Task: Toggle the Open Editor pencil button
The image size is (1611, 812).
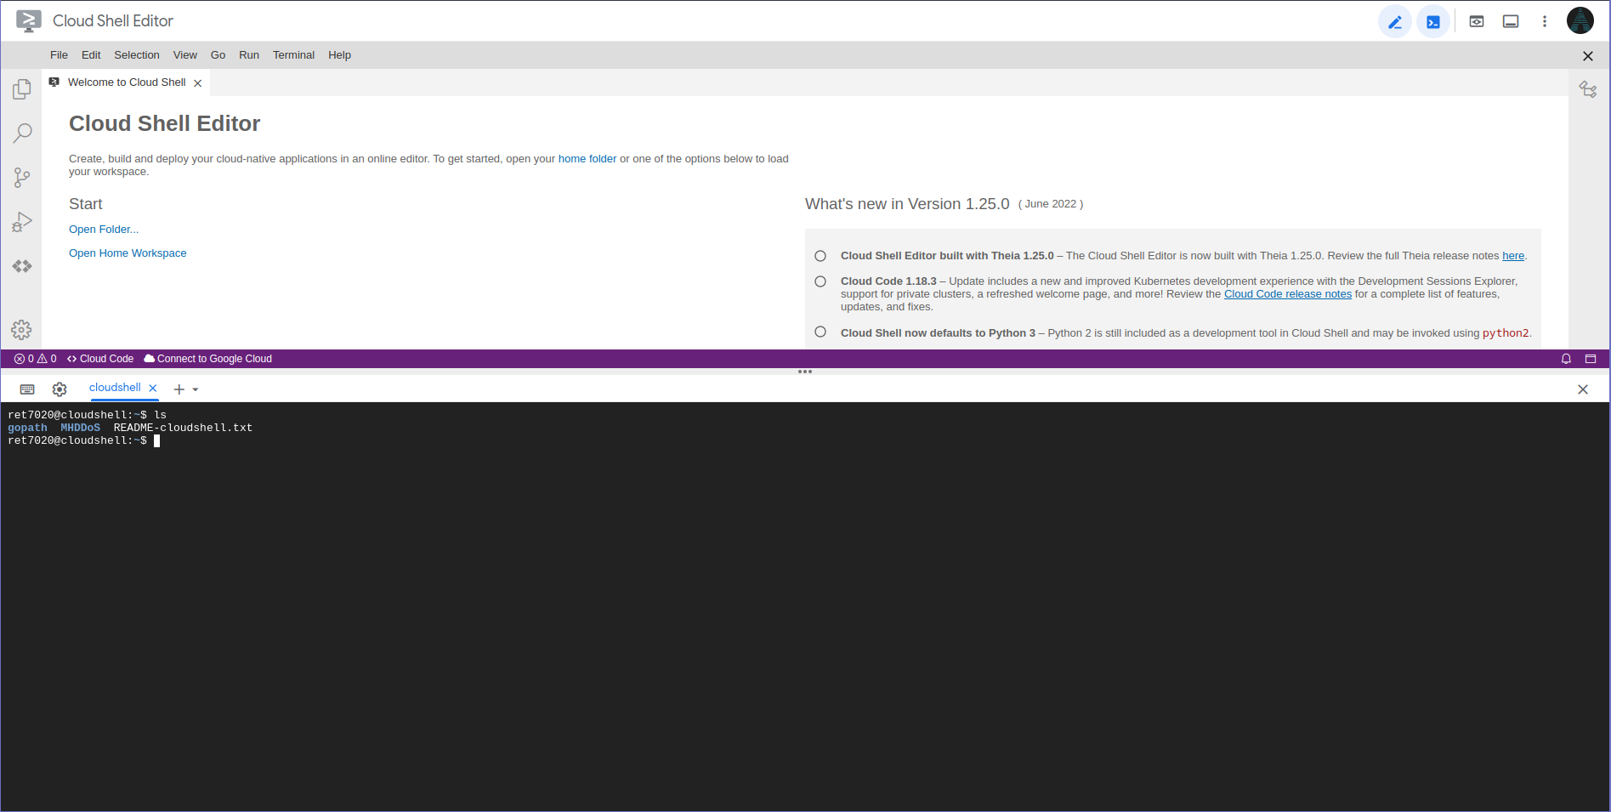Action: (x=1395, y=22)
